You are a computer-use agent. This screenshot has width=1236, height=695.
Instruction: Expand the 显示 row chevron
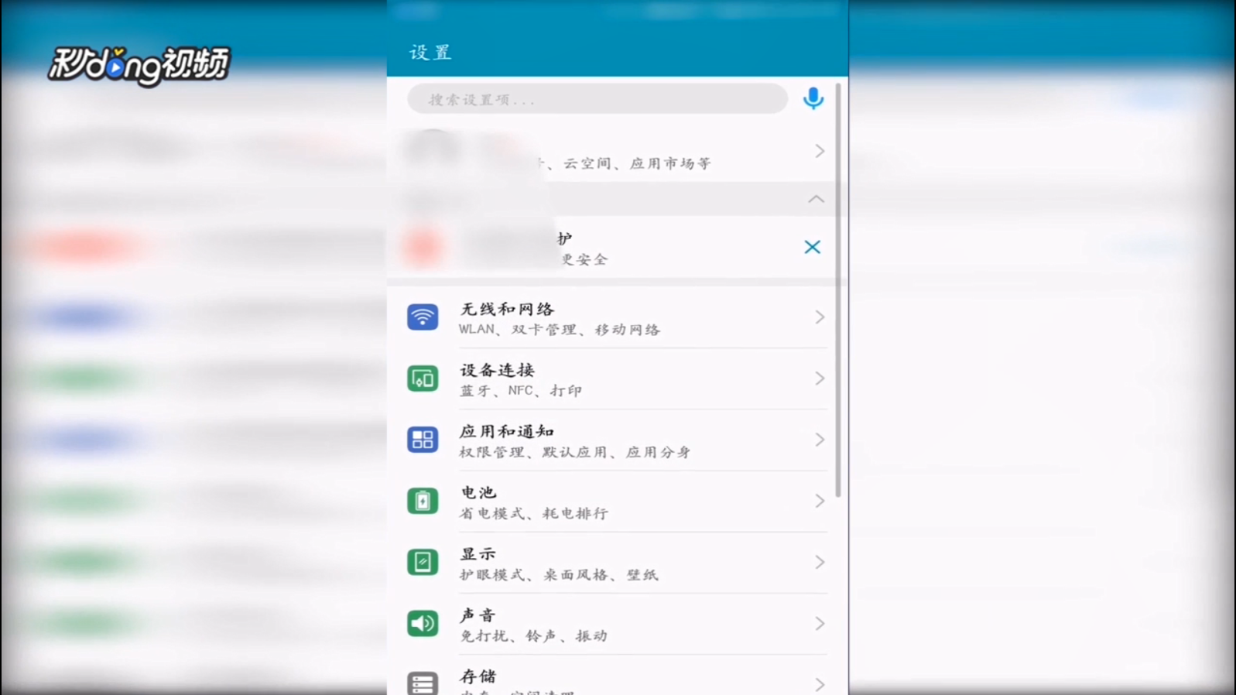[x=820, y=562]
